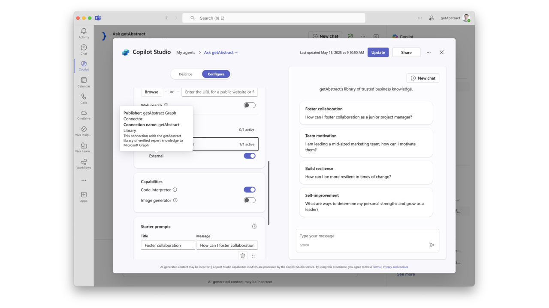Click the Type your message field
549x308 pixels.
[367, 236]
